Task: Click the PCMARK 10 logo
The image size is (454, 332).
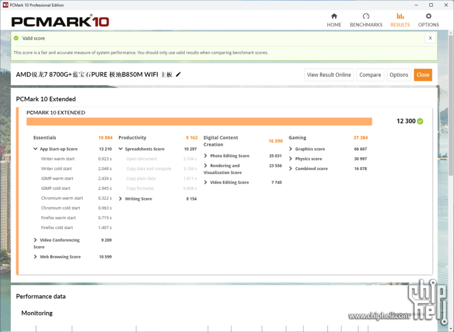Action: click(x=60, y=21)
